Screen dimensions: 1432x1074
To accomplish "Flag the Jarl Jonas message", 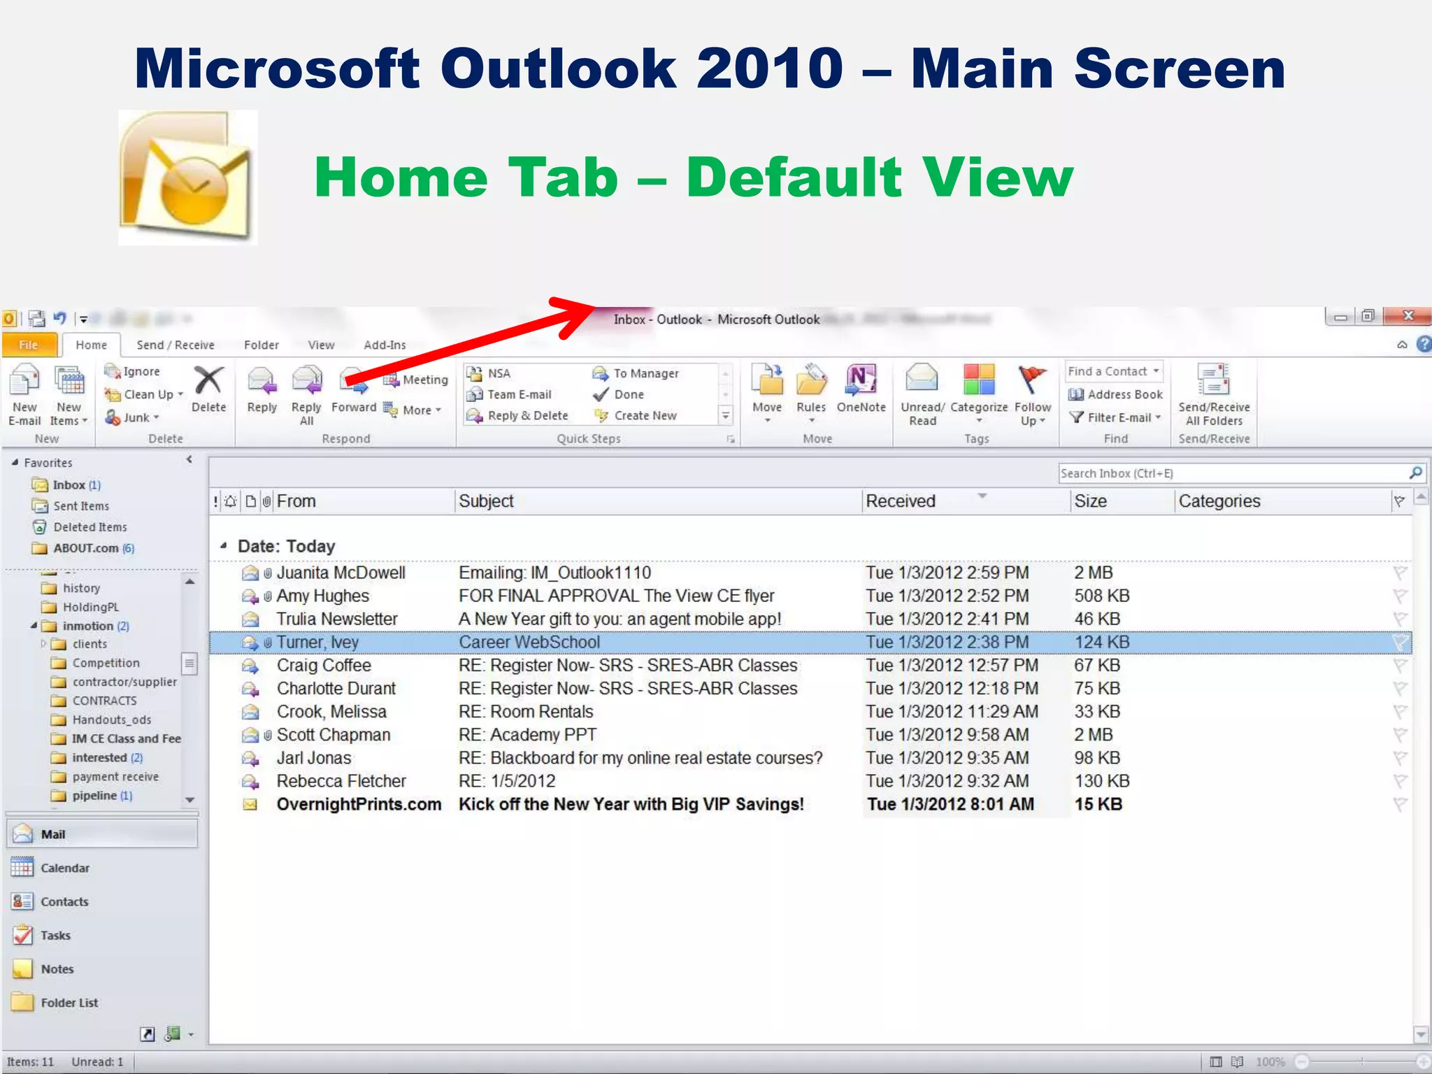I will (x=1400, y=758).
